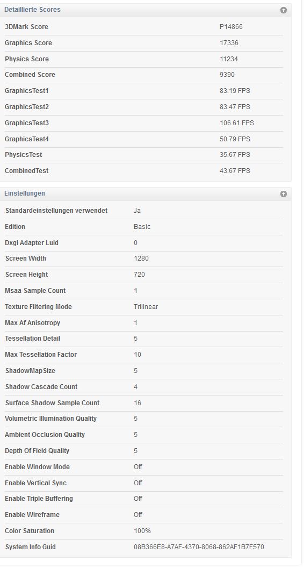The height and width of the screenshot is (568, 304).
Task: Click the Detaillierte Scores header title
Action: point(32,10)
